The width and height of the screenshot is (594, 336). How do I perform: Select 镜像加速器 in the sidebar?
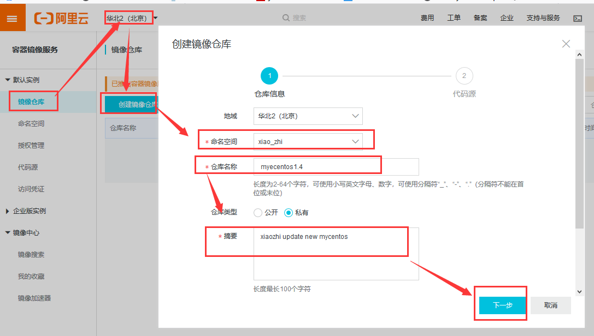pos(34,298)
